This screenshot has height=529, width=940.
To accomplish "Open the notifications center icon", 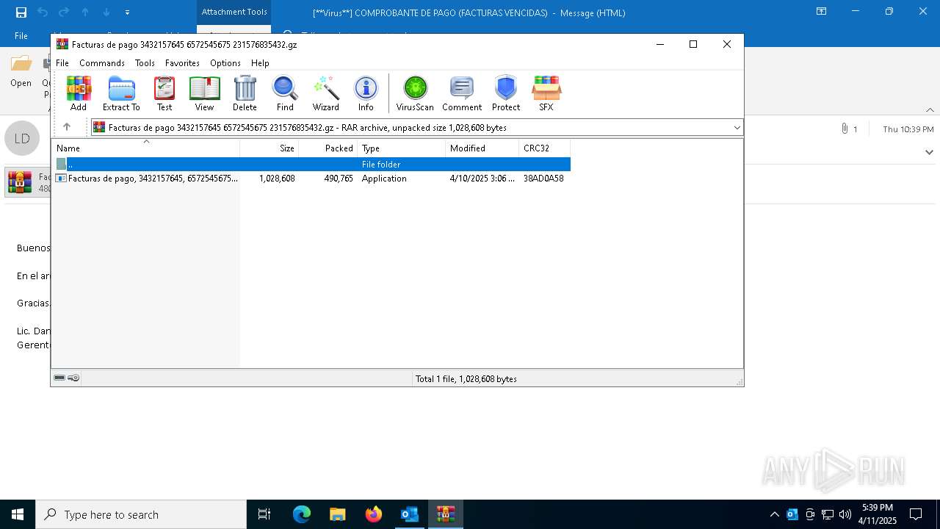I will tap(916, 514).
